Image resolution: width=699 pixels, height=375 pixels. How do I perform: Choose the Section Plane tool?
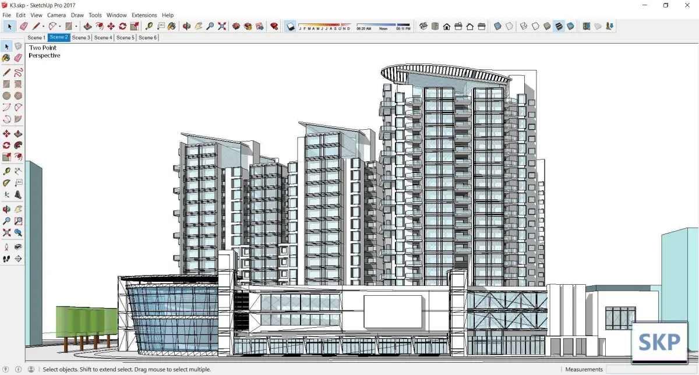point(18,259)
